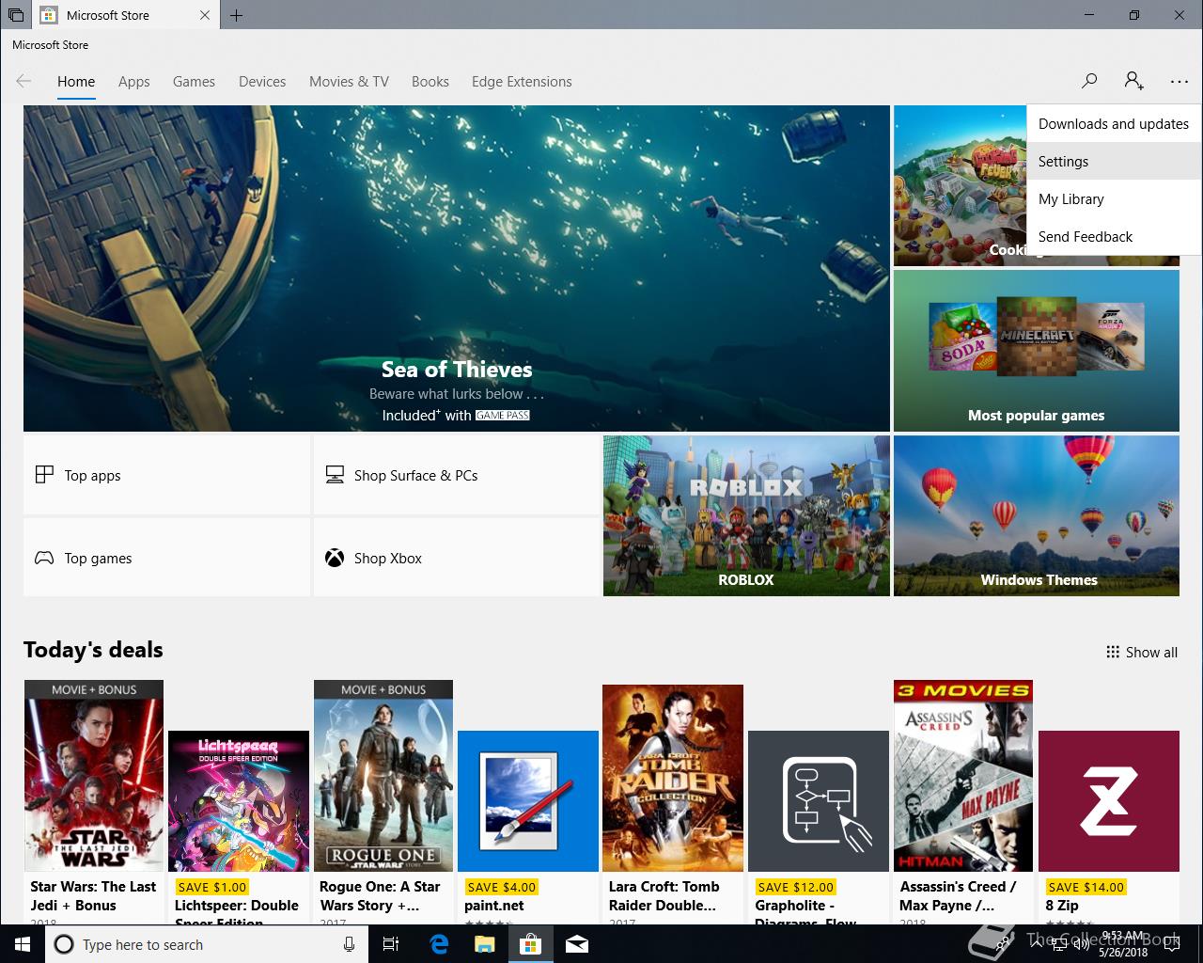The image size is (1203, 963).
Task: Click the taskbar clock showing 5/26/2018
Action: (1123, 944)
